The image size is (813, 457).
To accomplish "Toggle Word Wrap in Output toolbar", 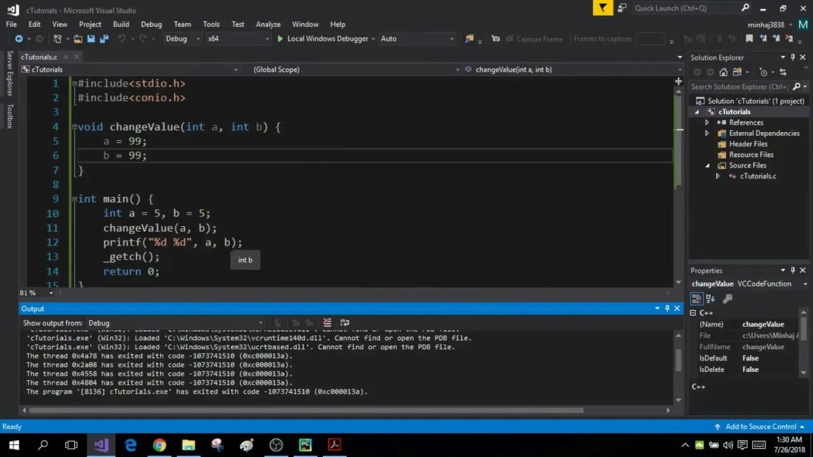I will click(345, 323).
